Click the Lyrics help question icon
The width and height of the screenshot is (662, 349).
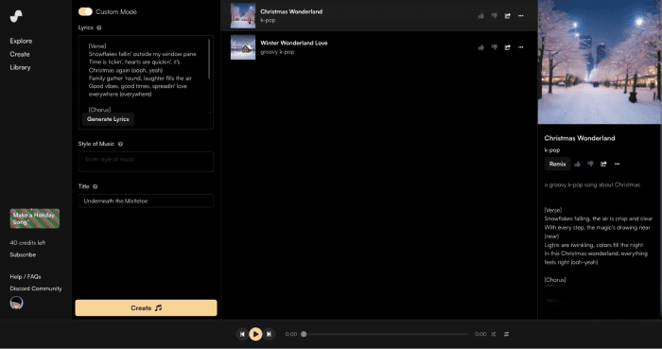[x=99, y=27]
